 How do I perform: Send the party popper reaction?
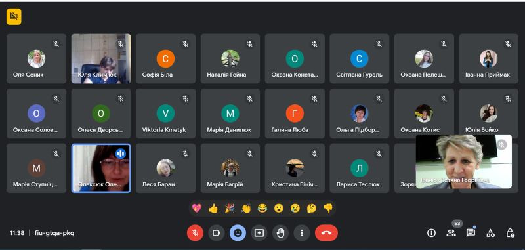229,209
